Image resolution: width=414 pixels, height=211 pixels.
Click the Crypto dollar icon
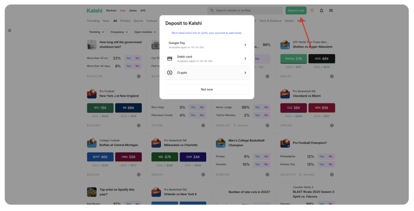[x=170, y=73]
